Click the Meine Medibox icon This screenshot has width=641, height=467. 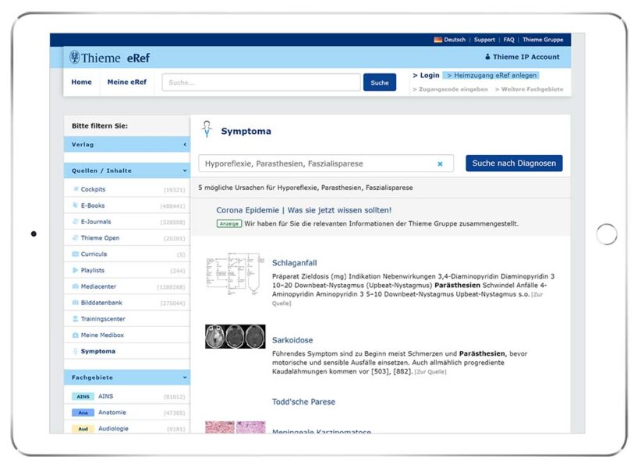[x=75, y=335]
